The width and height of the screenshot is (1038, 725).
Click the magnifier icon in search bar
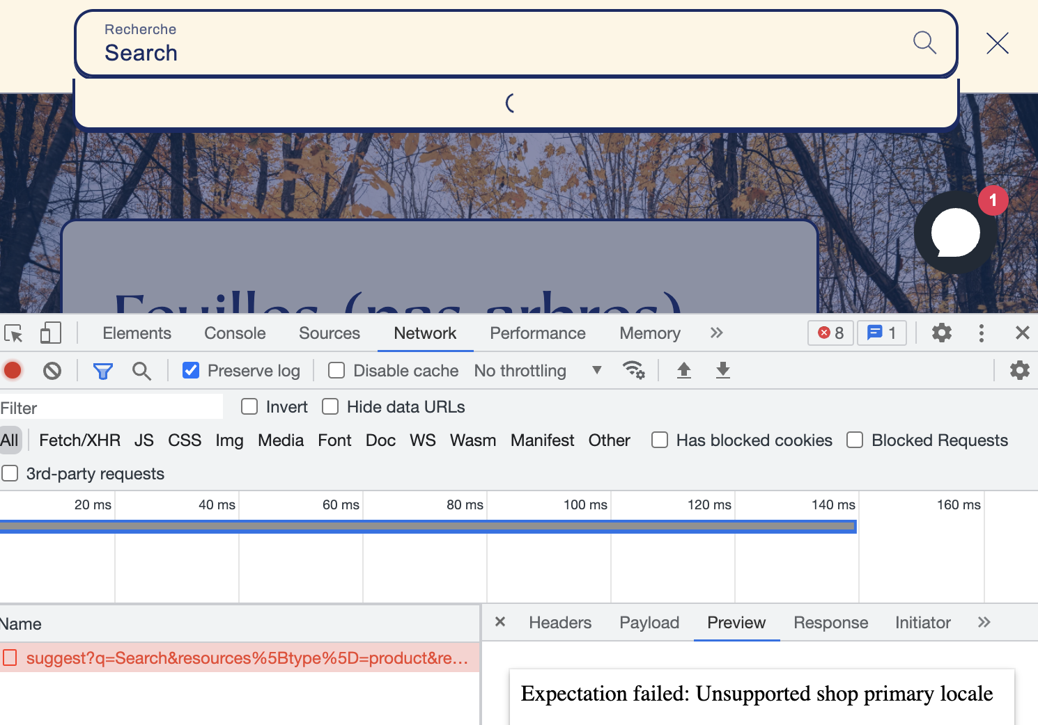(924, 42)
